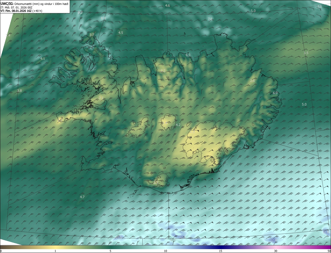The height and width of the screenshot is (253, 331).
Task: Click the 4.7 value southwest of Iceland
Action: point(82,197)
